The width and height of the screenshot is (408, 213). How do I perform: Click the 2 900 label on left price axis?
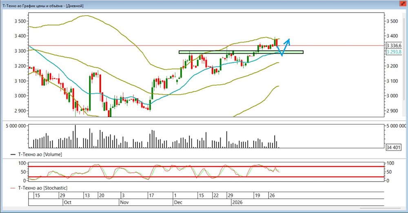pyautogui.click(x=20, y=111)
